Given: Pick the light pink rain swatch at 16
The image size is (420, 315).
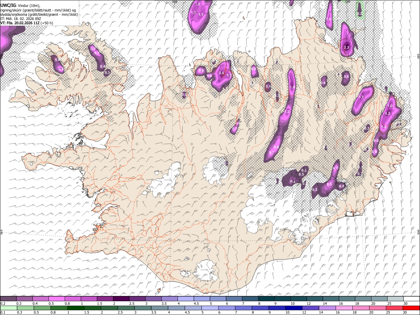Looking at the screenshot, I should pyautogui.click(x=345, y=308).
